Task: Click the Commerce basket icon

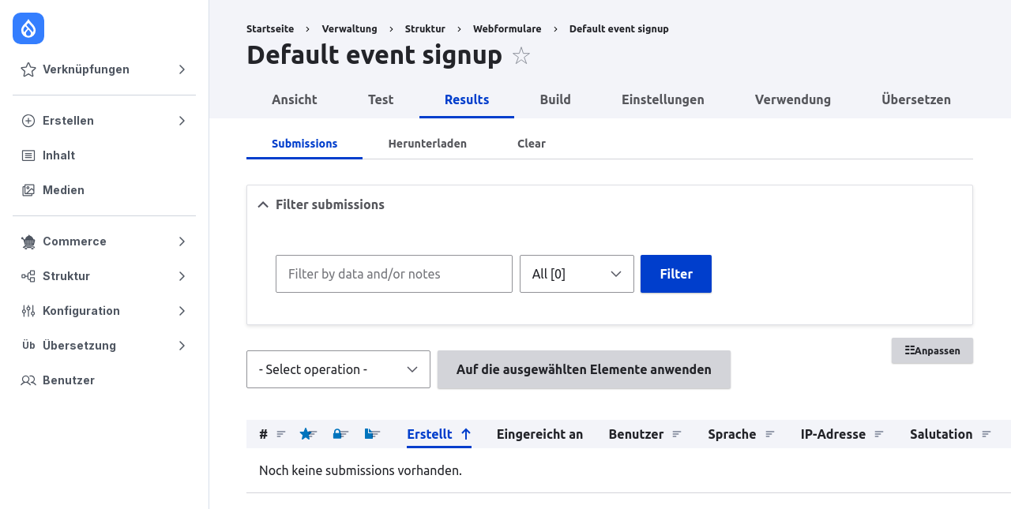Action: (x=28, y=241)
